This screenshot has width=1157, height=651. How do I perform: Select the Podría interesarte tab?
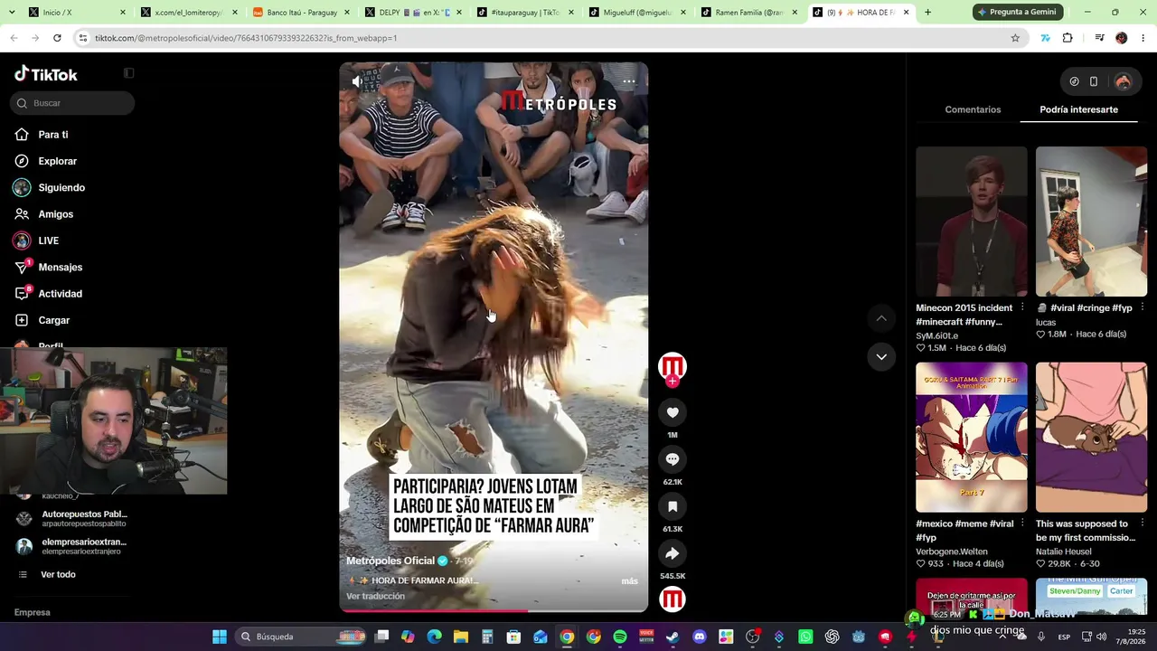1079,109
